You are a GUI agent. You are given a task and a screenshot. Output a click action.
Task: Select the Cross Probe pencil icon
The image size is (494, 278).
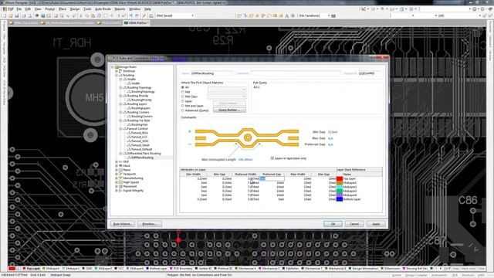click(144, 15)
